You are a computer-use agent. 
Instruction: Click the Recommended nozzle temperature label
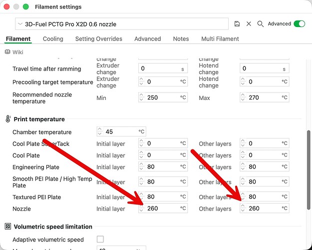click(42, 97)
